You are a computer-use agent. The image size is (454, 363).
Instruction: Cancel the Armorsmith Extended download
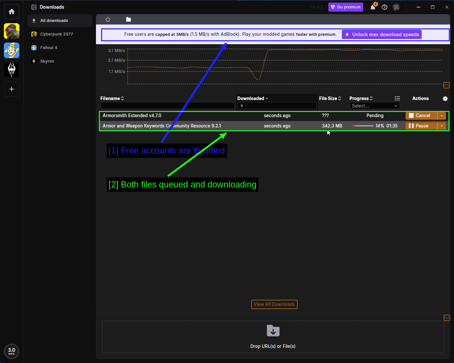(x=421, y=116)
